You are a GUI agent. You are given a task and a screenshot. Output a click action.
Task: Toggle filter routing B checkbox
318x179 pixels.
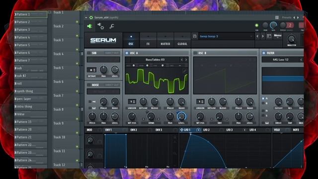point(263,103)
